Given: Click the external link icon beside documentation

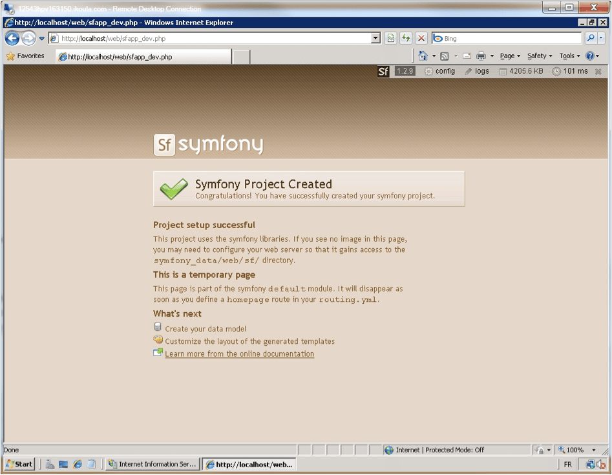Looking at the screenshot, I should 158,352.
